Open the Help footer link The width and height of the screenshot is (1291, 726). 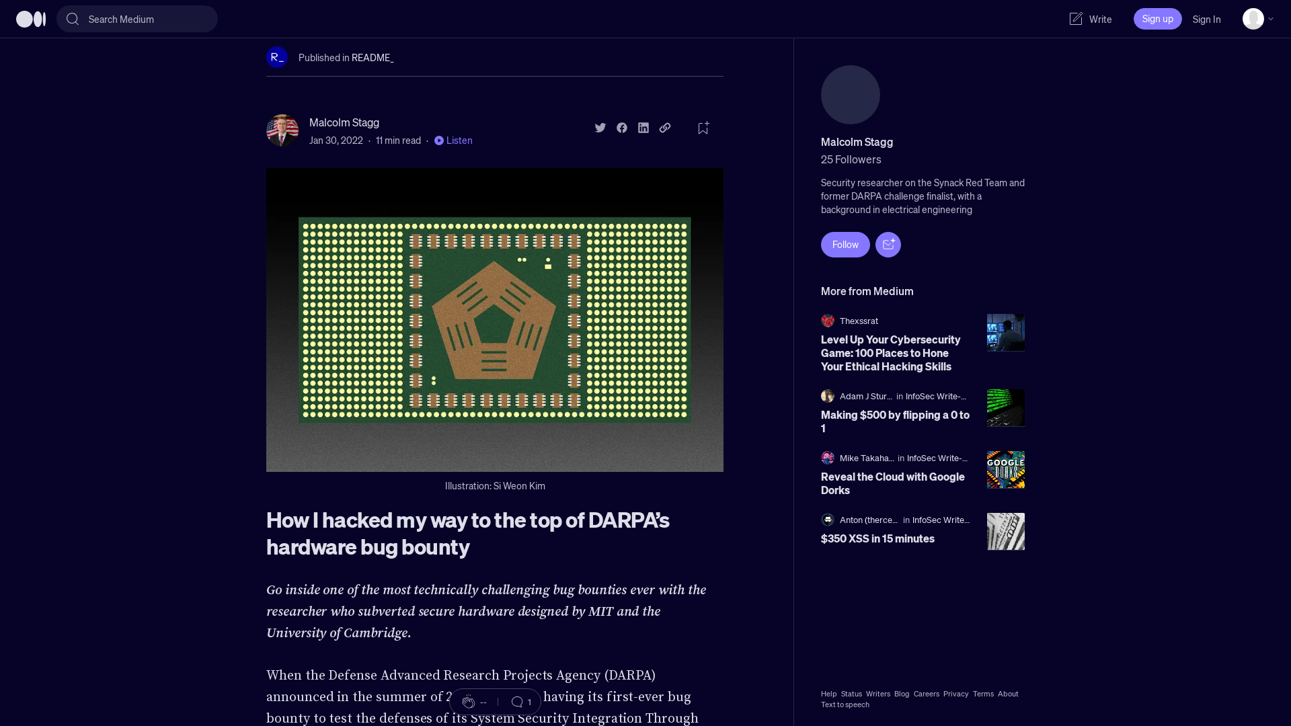point(828,694)
